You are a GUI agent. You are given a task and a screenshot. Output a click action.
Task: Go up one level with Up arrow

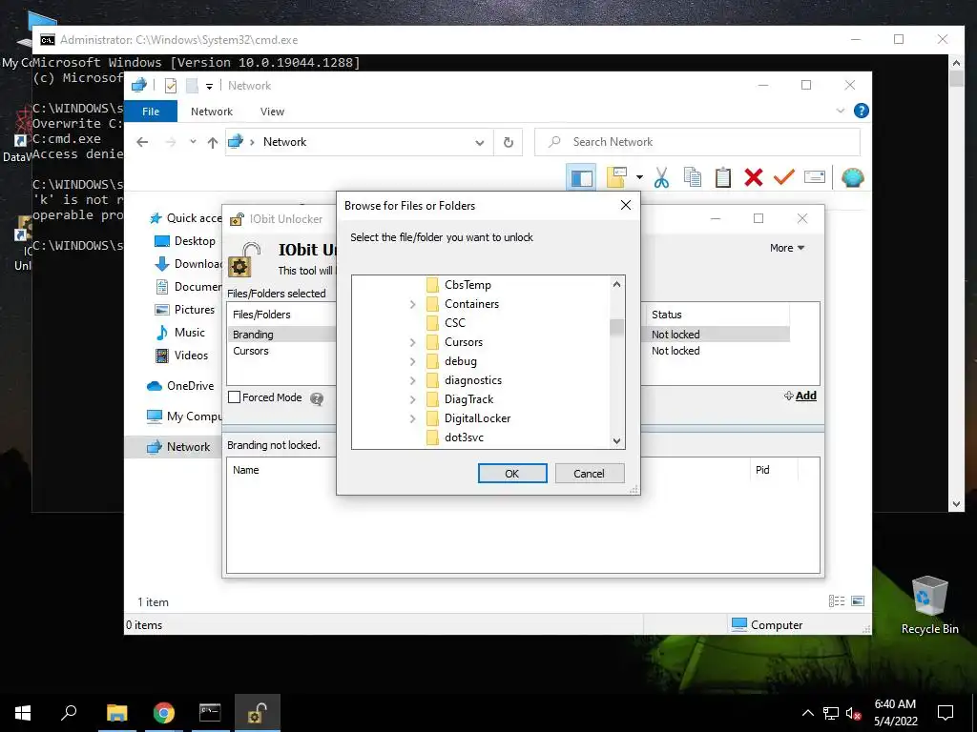213,143
